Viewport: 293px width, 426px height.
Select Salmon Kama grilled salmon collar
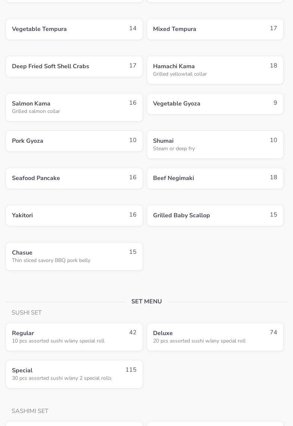pos(74,107)
